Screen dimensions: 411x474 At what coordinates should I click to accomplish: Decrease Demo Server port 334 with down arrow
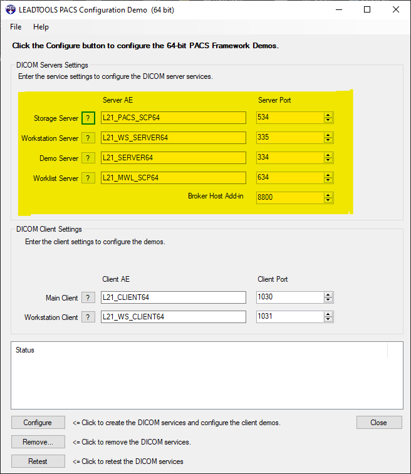328,160
